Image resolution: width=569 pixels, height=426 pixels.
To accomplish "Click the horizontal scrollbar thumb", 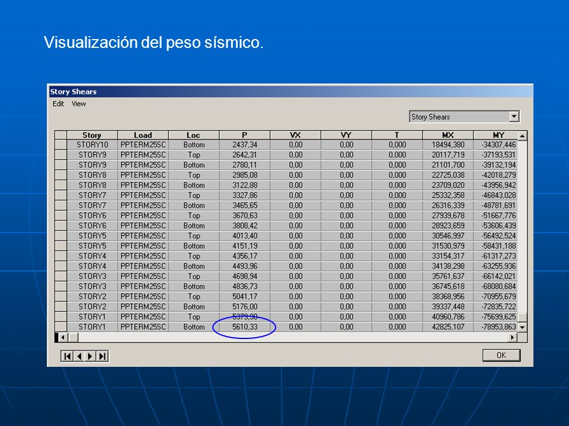I will (x=73, y=338).
